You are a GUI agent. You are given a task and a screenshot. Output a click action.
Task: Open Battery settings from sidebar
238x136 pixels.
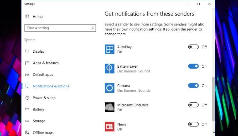(38, 109)
